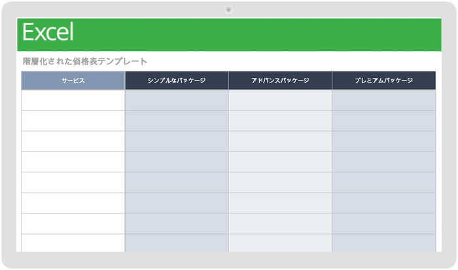Viewport: 458px width, 270px height.
Task: Select seventh row cell under アドバンスパッケージ
Action: click(x=280, y=223)
